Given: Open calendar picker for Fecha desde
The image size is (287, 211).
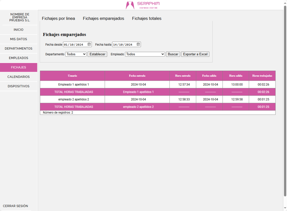Looking at the screenshot, I should pyautogui.click(x=89, y=44).
